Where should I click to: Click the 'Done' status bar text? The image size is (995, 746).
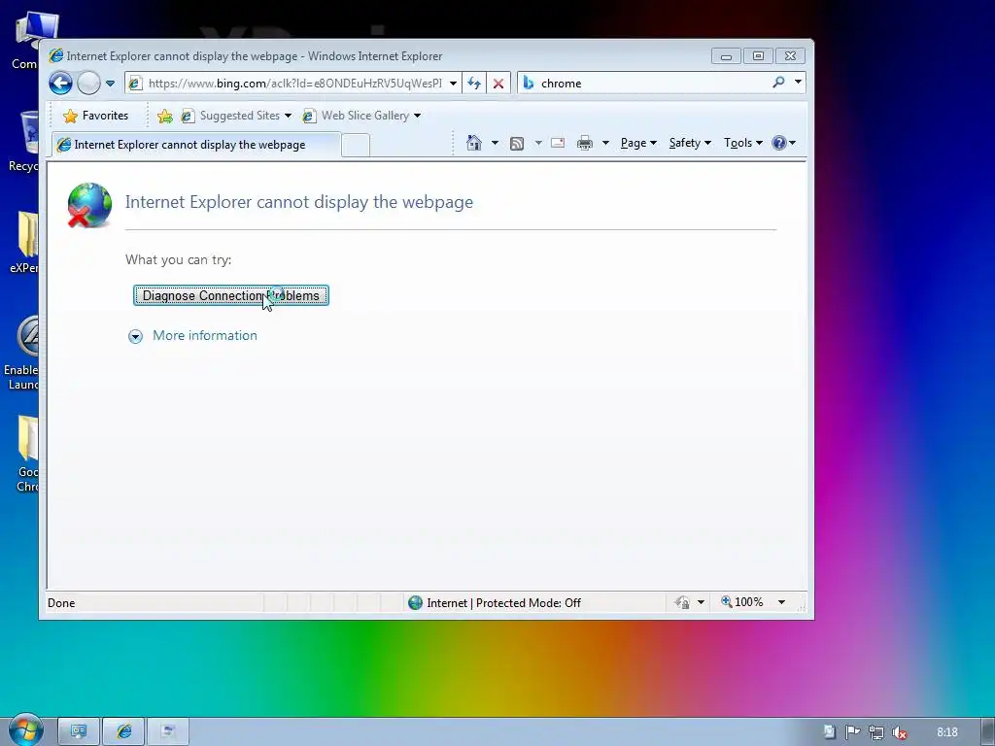point(61,602)
